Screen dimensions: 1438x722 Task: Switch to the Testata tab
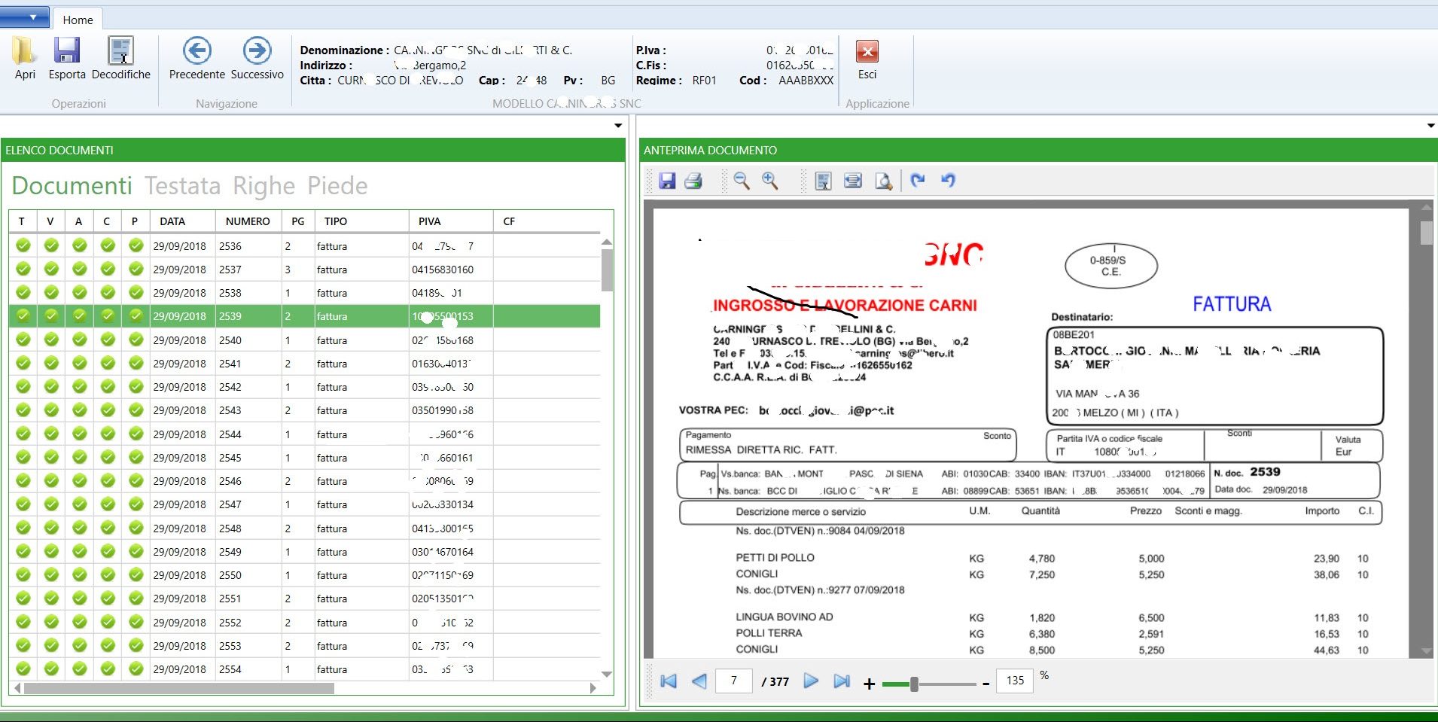[x=183, y=186]
